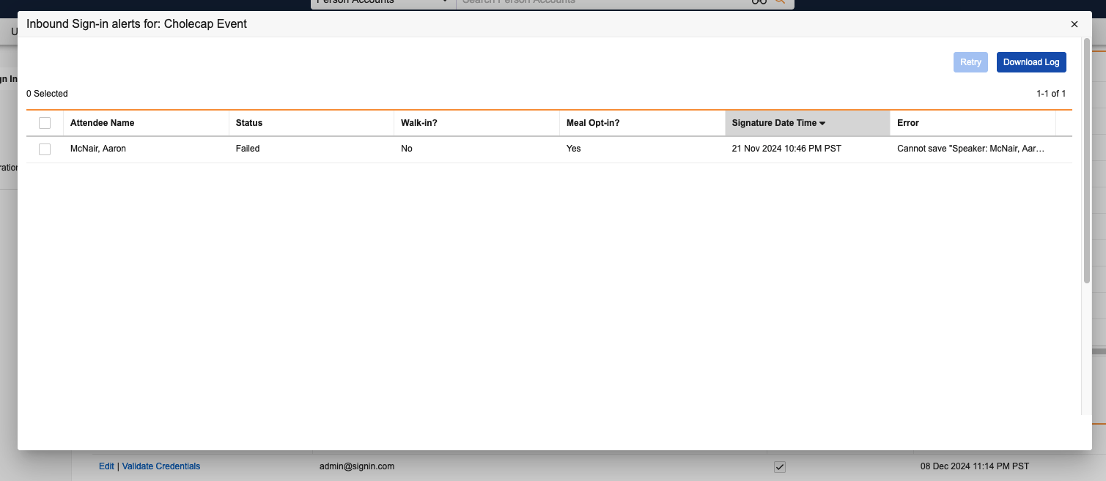Viewport: 1106px width, 481px height.
Task: Open the truncated Cannot save error message
Action: coord(970,149)
